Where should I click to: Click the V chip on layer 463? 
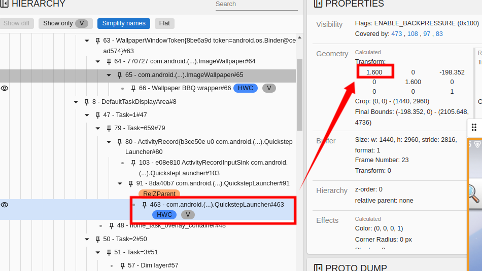pyautogui.click(x=188, y=215)
